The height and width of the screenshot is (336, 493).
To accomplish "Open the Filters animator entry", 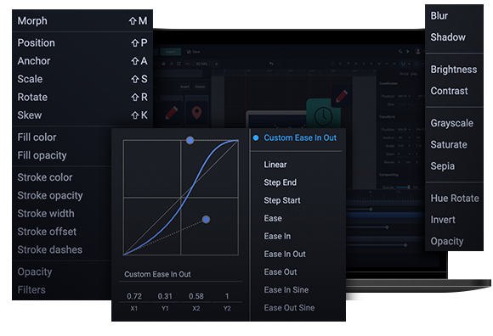I will click(x=31, y=289).
